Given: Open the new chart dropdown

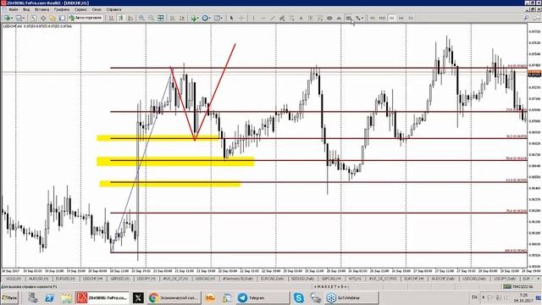Looking at the screenshot, I should click(x=8, y=18).
